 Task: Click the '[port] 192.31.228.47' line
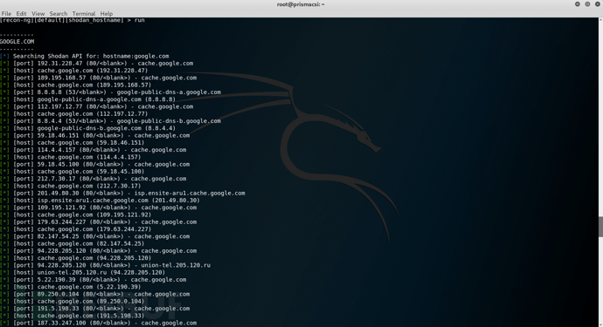[x=97, y=64]
